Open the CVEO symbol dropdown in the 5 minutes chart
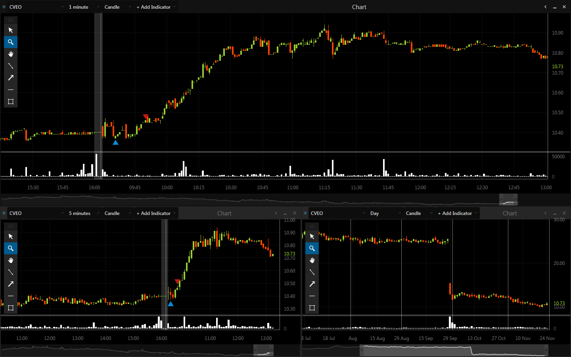This screenshot has width=571, height=357. click(36, 213)
